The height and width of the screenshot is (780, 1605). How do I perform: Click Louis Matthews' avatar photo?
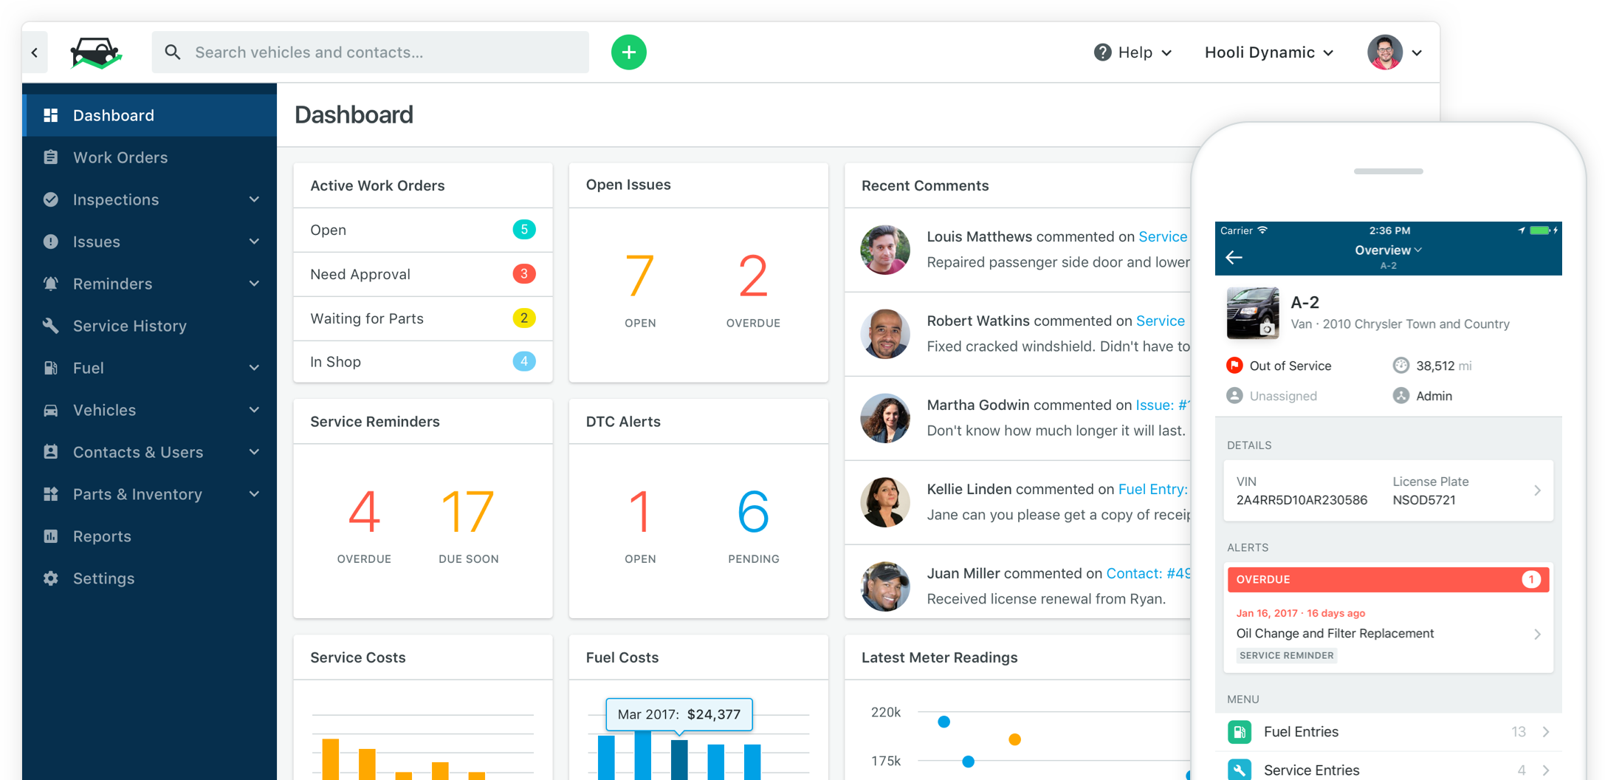coord(885,250)
